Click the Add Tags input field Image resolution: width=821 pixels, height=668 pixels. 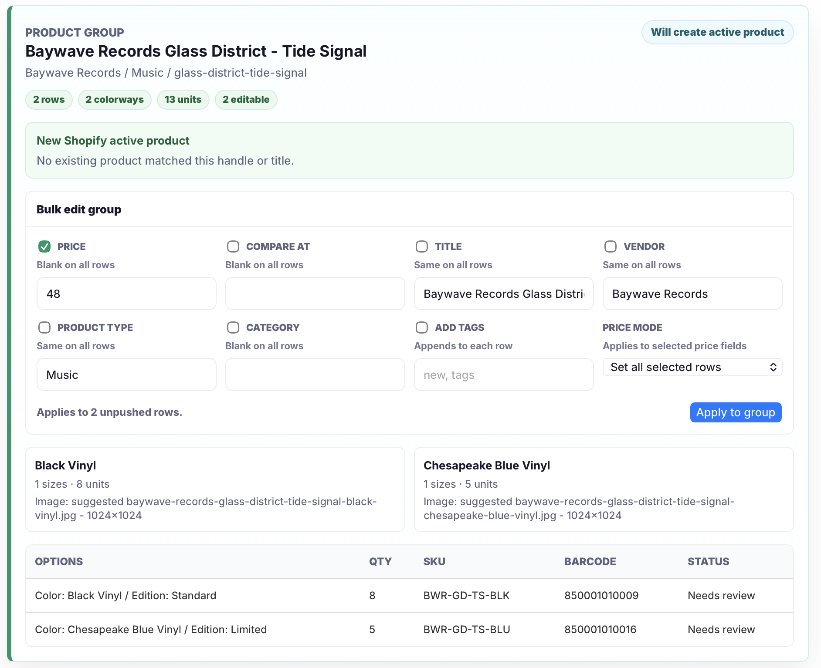[x=504, y=374]
